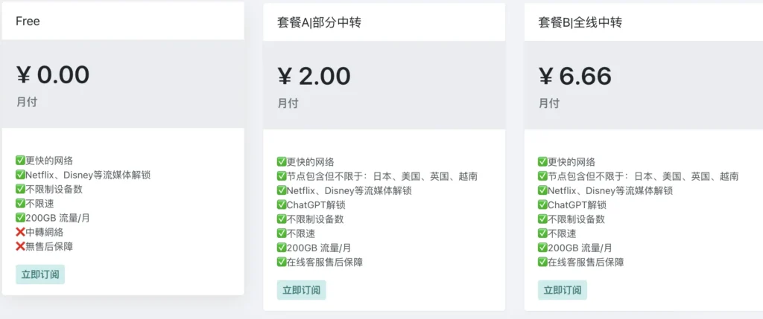This screenshot has width=763, height=319.
Task: Select the 套餐B|全线中转 plan header
Action: click(644, 22)
